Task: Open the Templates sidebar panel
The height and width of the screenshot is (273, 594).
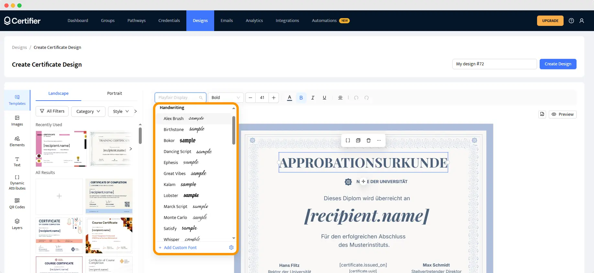Action: pyautogui.click(x=17, y=100)
